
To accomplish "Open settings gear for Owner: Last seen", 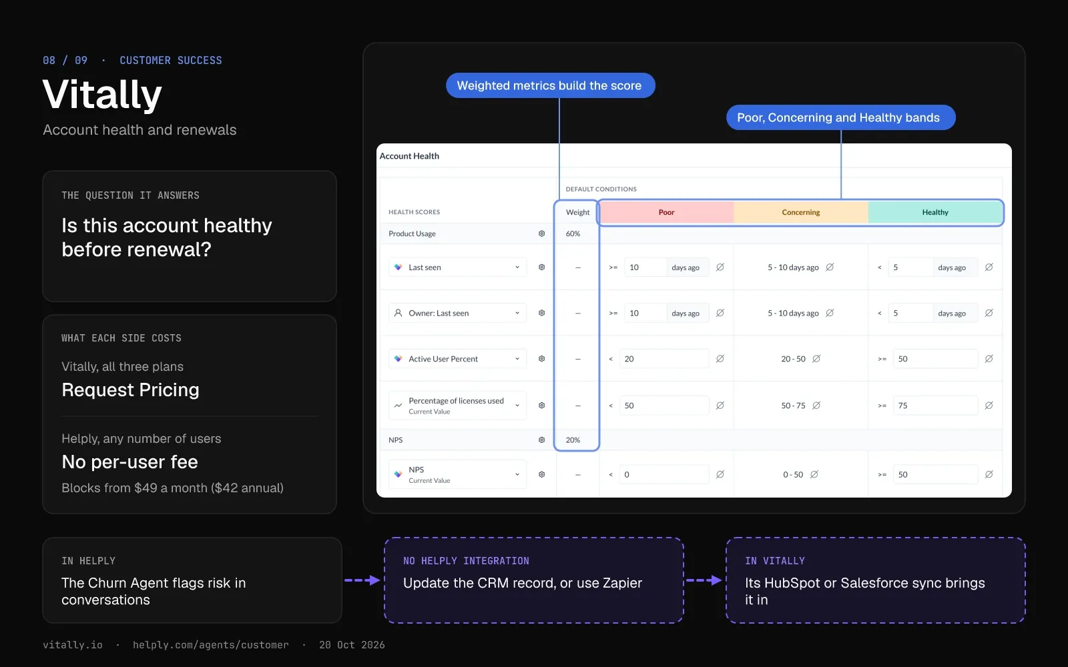I will tap(541, 313).
